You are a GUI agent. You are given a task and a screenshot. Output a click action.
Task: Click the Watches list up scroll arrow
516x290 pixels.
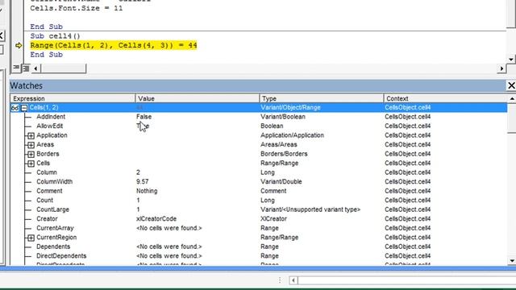click(512, 98)
